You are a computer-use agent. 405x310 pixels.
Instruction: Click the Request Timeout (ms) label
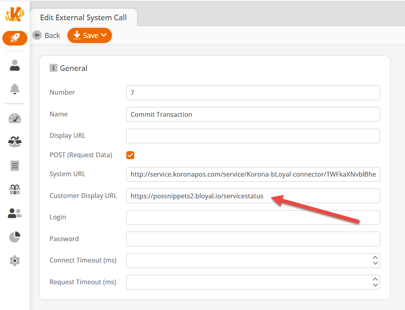point(83,282)
